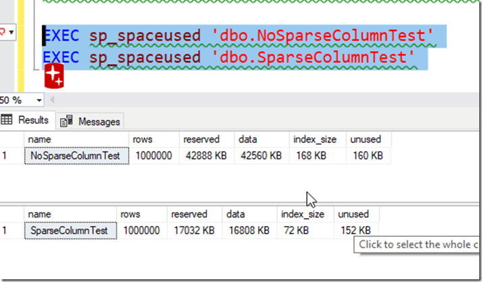Click the red SQL Prompt action icon

[x=53, y=77]
